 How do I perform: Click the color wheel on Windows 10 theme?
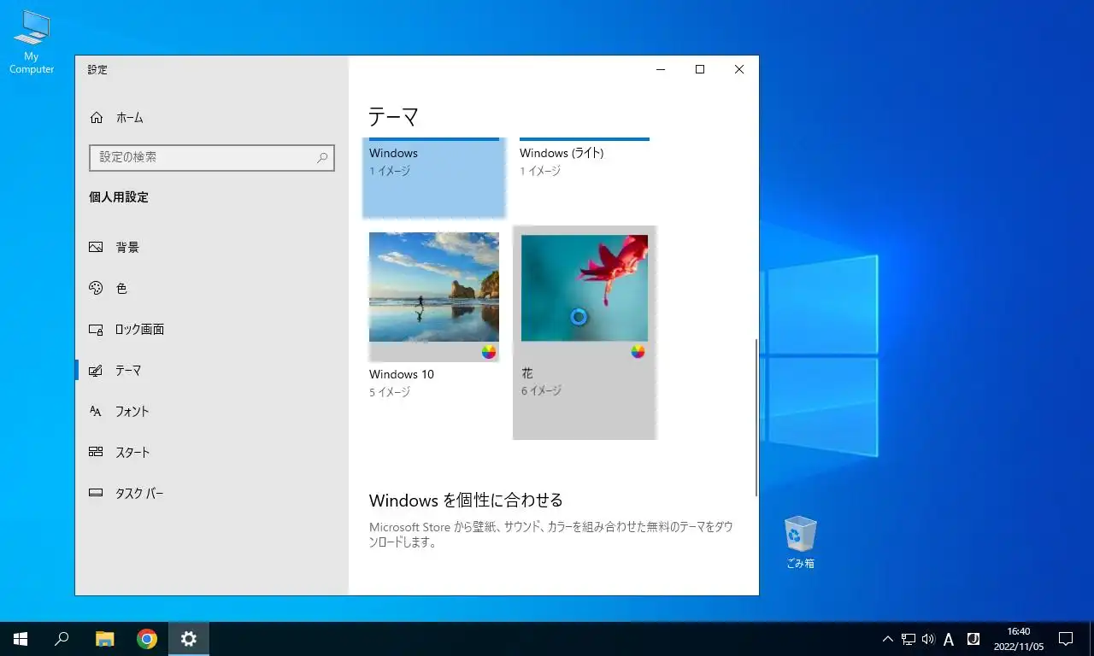pyautogui.click(x=489, y=352)
